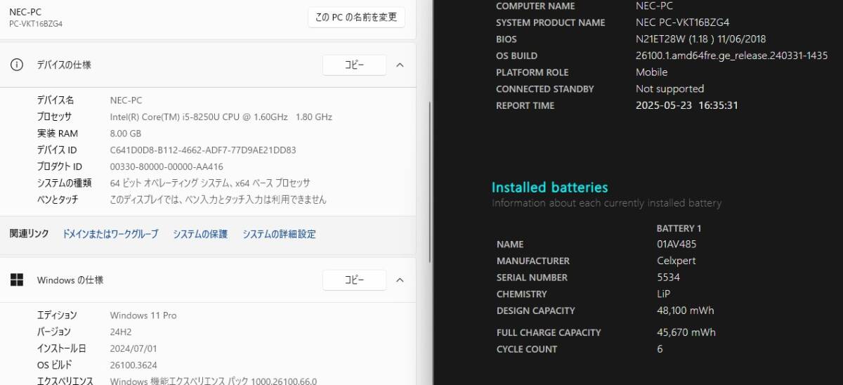Click the NEC-PC title at top left
843x385 pixels.
click(25, 11)
